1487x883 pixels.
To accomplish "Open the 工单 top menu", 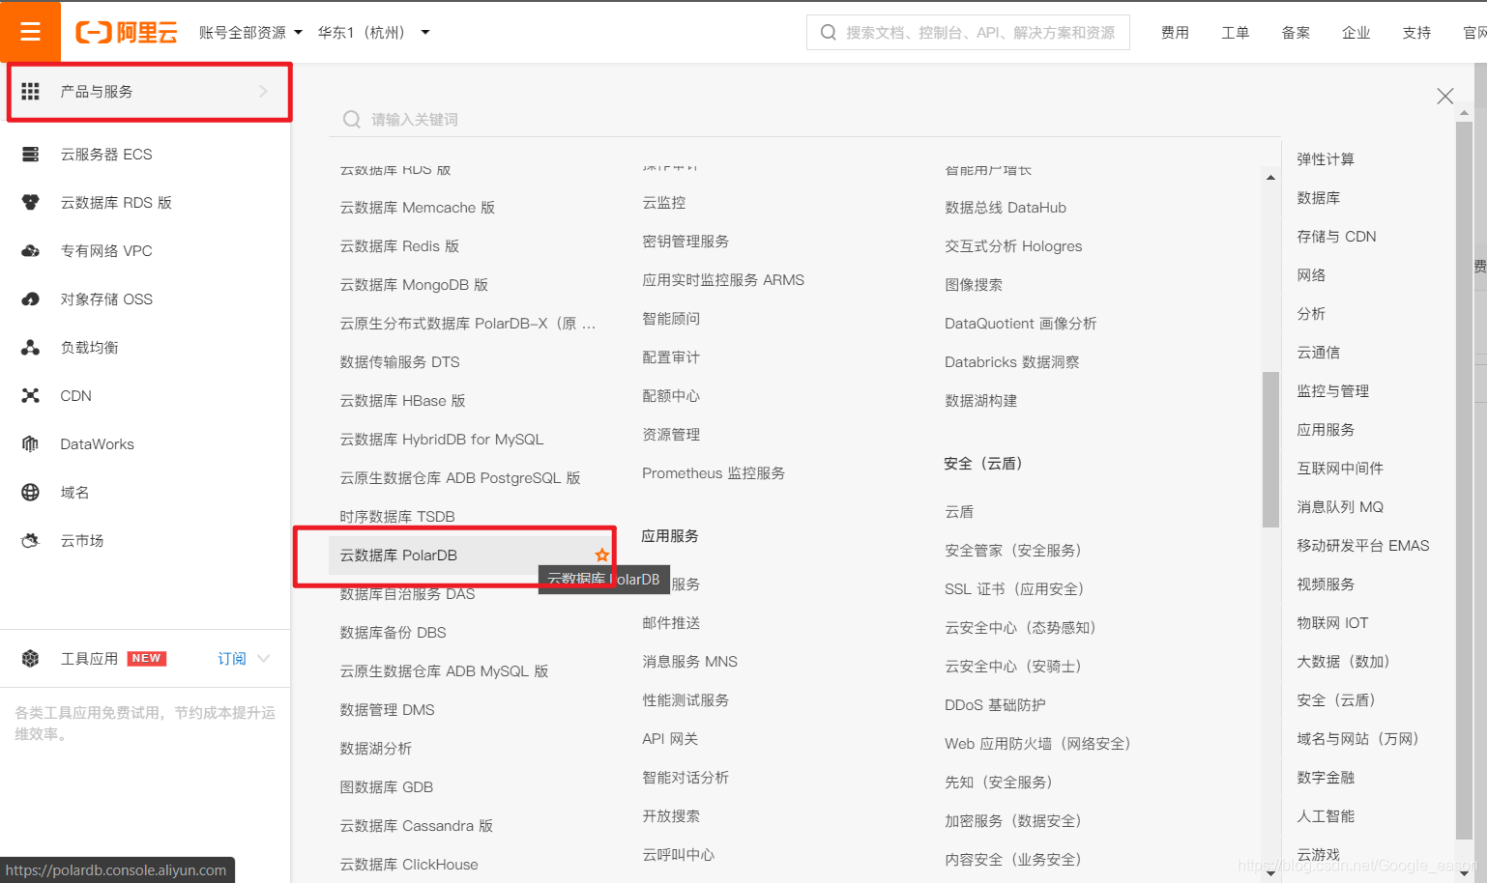I will click(1236, 33).
